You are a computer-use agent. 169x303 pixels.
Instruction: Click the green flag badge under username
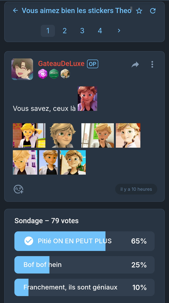click(54, 74)
